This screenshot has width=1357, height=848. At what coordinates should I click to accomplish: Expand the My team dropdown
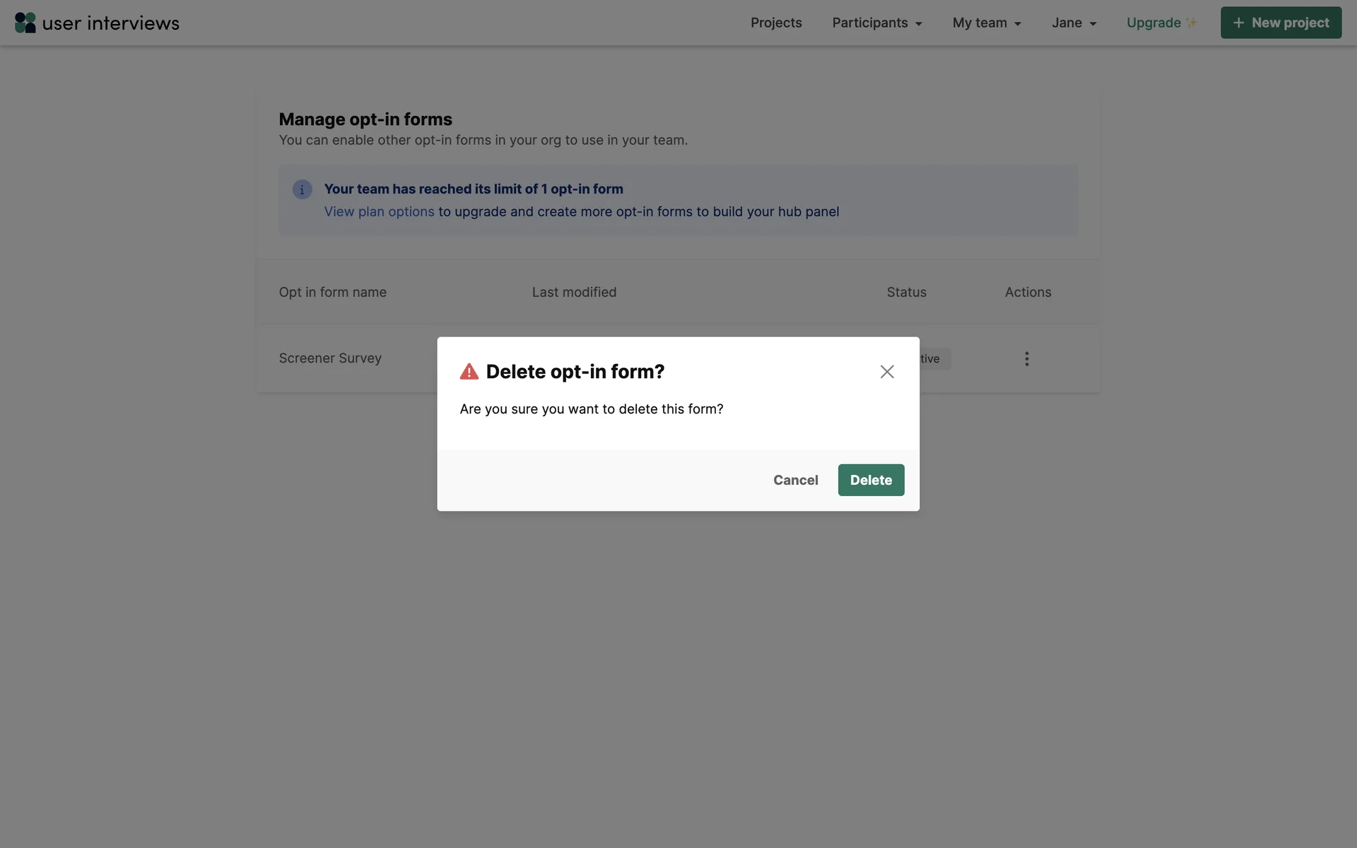tap(987, 23)
